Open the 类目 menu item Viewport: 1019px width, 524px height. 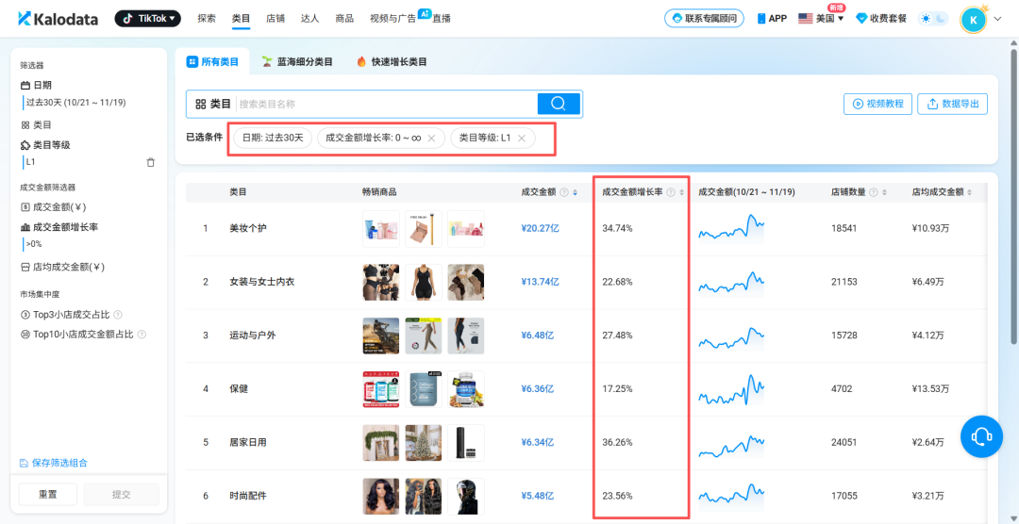point(242,19)
